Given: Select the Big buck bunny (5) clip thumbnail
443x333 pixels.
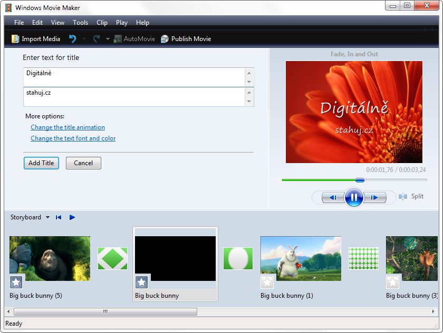Looking at the screenshot, I should pyautogui.click(x=50, y=258).
